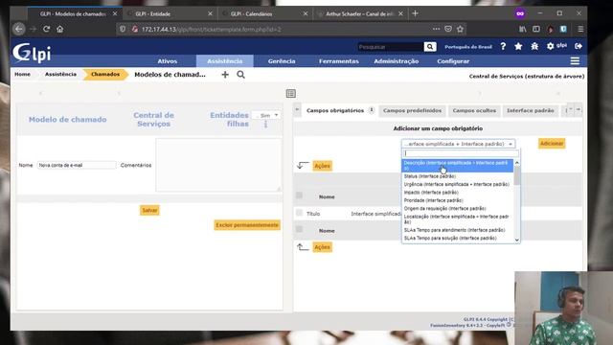Click the Comentários text area
This screenshot has width=613, height=345.
click(218, 165)
